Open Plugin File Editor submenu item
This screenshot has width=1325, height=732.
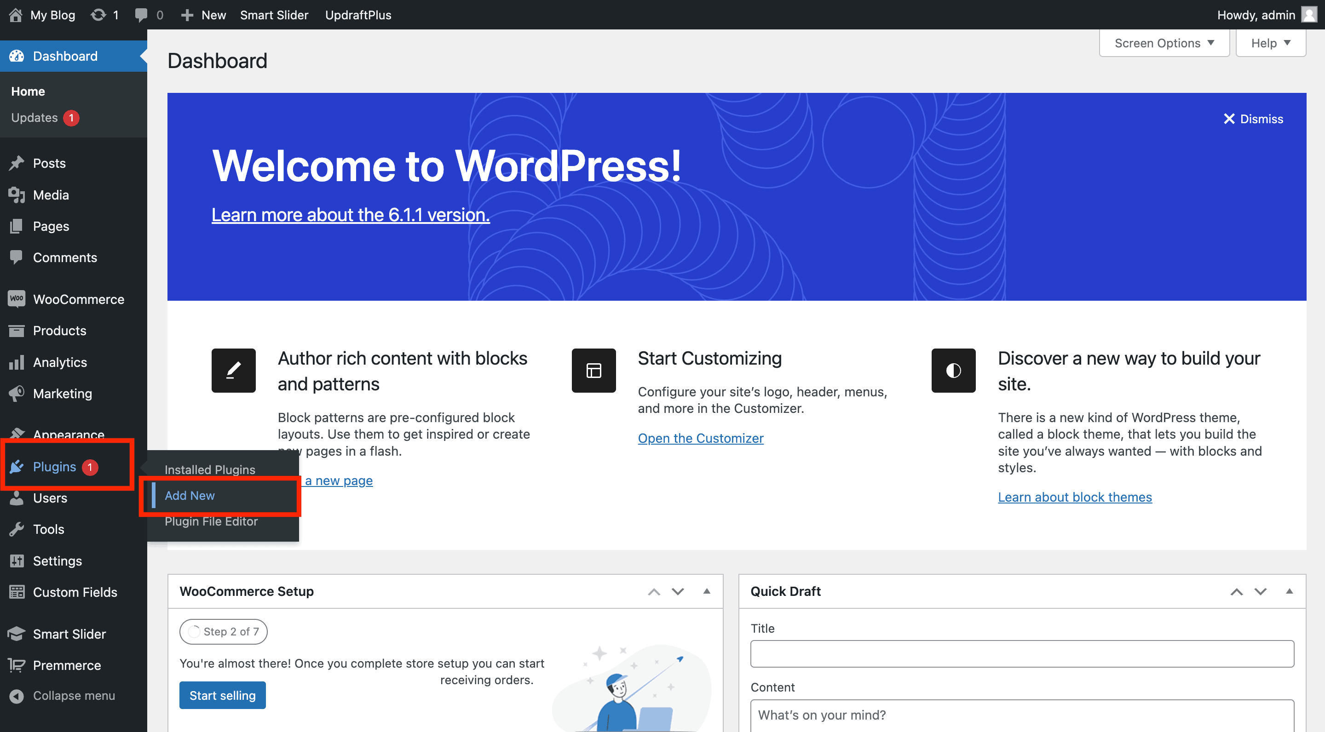pyautogui.click(x=211, y=521)
